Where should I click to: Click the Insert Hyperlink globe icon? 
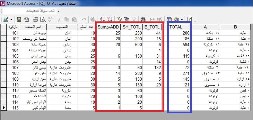[x=93, y=20]
